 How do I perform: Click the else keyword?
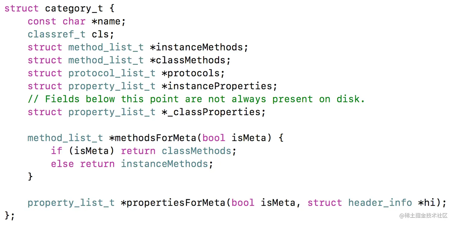point(62,164)
